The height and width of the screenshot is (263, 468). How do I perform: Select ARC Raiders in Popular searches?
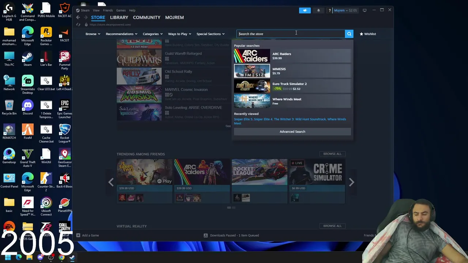point(292,56)
